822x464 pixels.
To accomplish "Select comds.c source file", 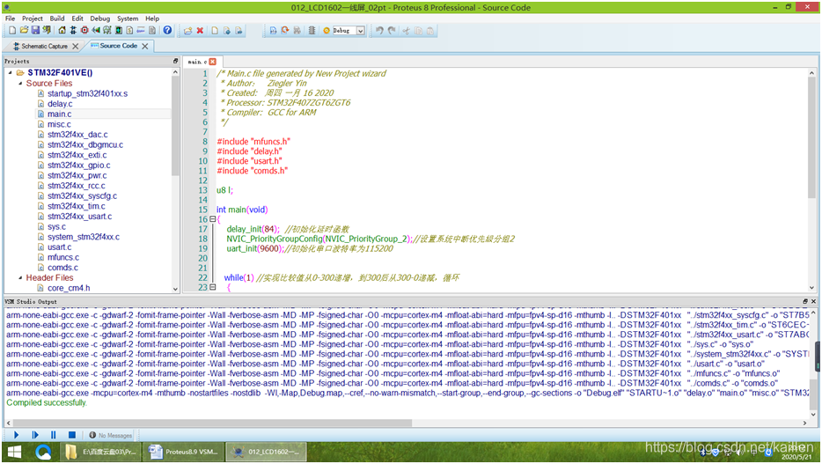I will point(62,268).
